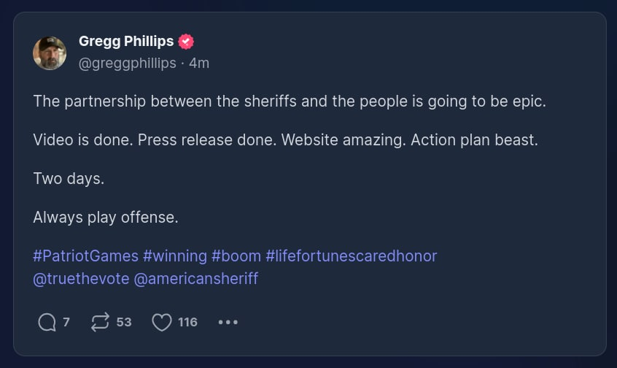Open the #PatriotGames hashtag
The width and height of the screenshot is (617, 368).
pyautogui.click(x=85, y=256)
